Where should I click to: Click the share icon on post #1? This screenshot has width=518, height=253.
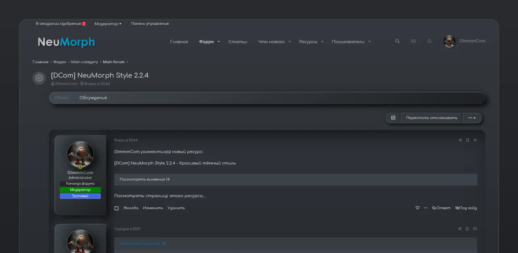click(x=460, y=140)
